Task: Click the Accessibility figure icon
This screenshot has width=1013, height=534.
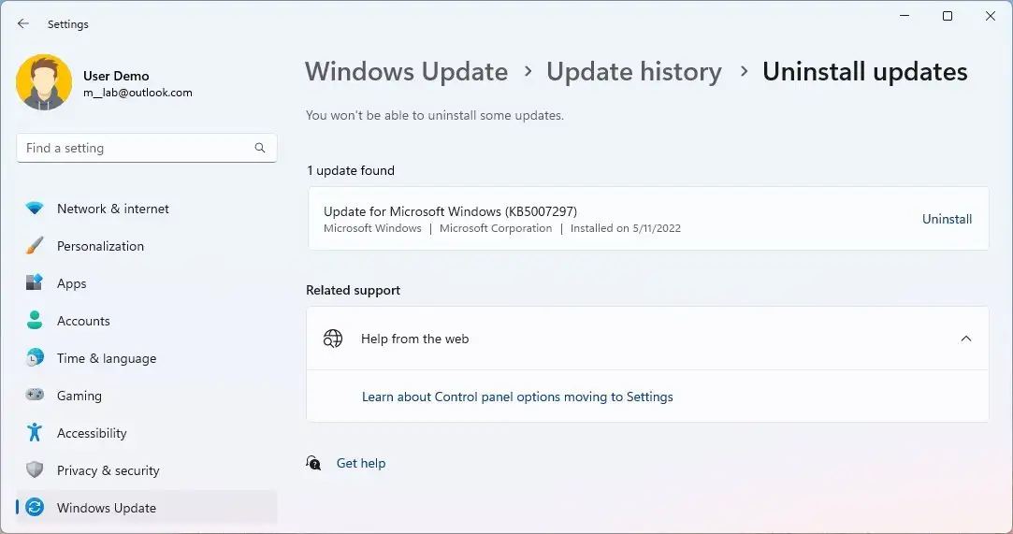Action: pos(35,433)
